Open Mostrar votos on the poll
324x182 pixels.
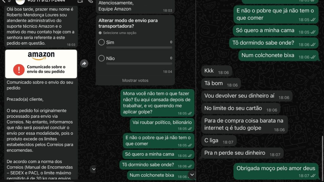tap(135, 81)
